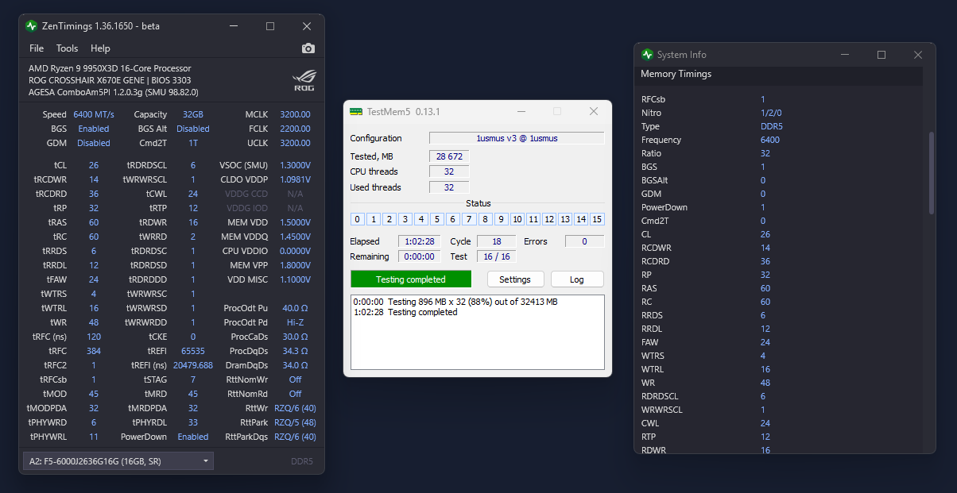Minimize the System Info window
The image size is (957, 493).
[x=845, y=55]
